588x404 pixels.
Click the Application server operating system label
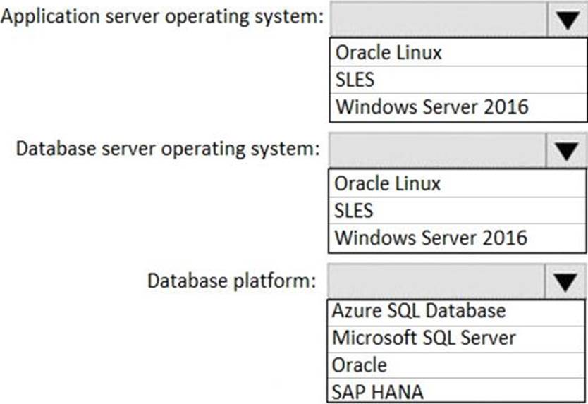pyautogui.click(x=162, y=18)
